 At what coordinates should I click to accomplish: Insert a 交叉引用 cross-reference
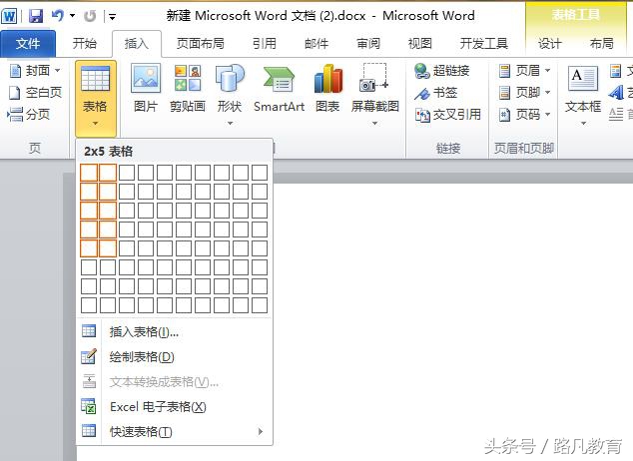point(448,115)
